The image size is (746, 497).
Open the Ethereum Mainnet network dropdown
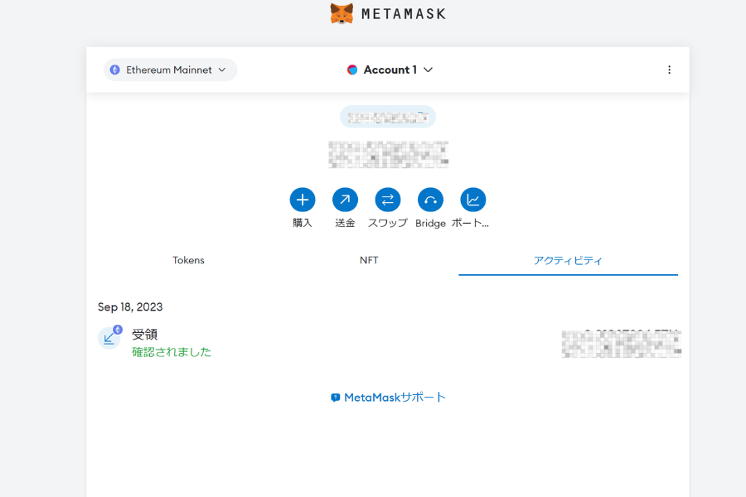170,70
